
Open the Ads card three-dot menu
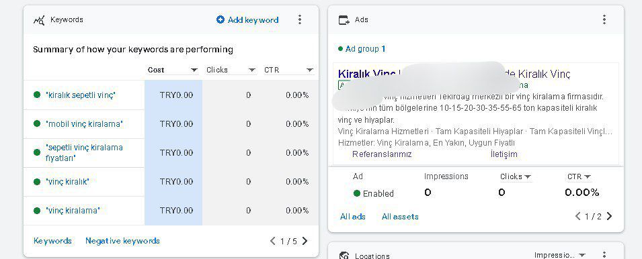(x=604, y=19)
